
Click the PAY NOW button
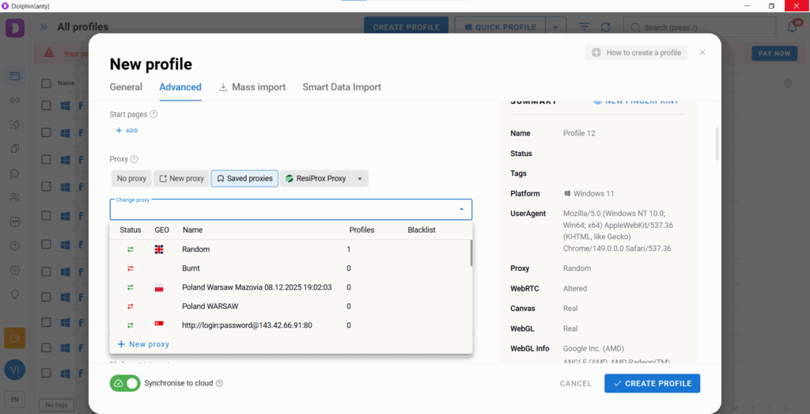(774, 53)
